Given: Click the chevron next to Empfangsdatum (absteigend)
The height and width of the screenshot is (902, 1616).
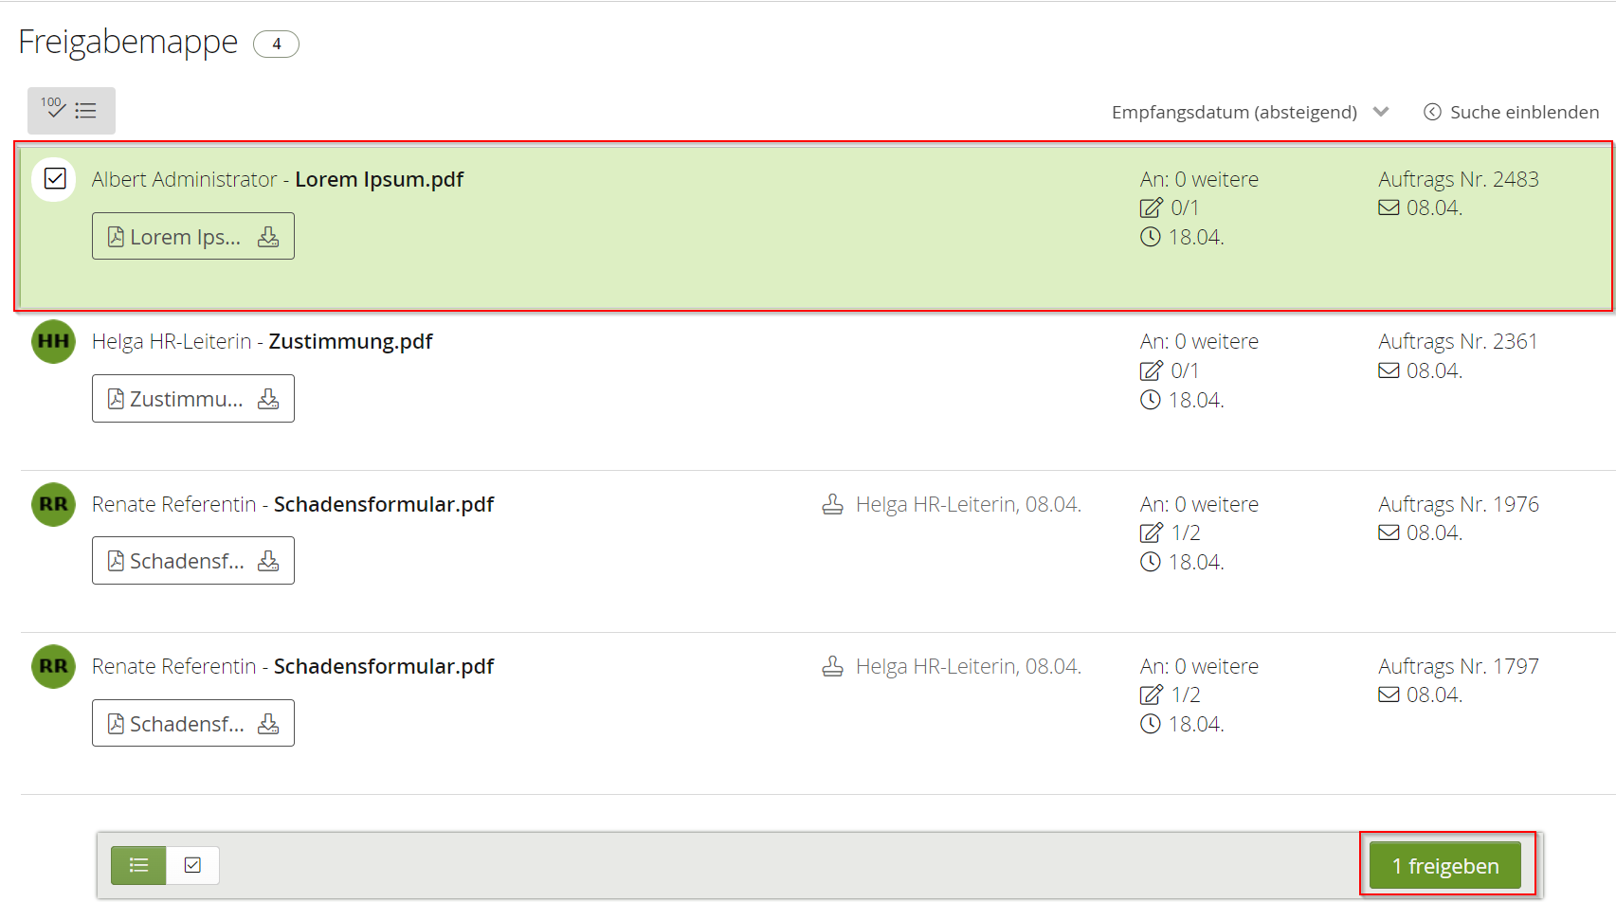Looking at the screenshot, I should click(1381, 112).
